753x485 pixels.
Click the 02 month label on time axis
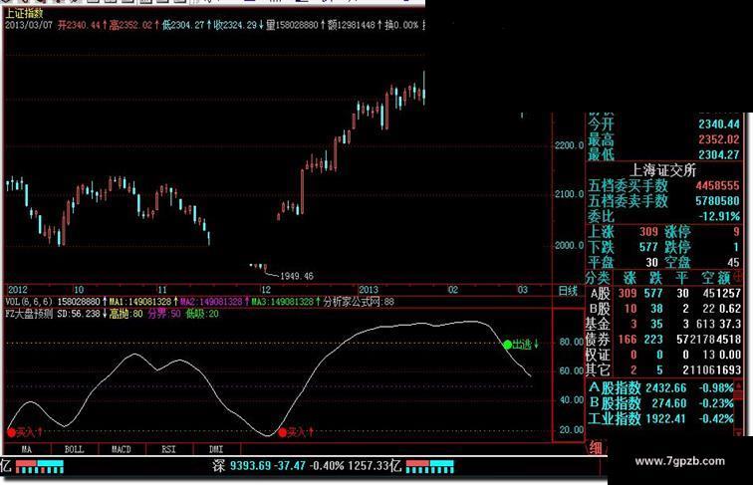pyautogui.click(x=453, y=290)
